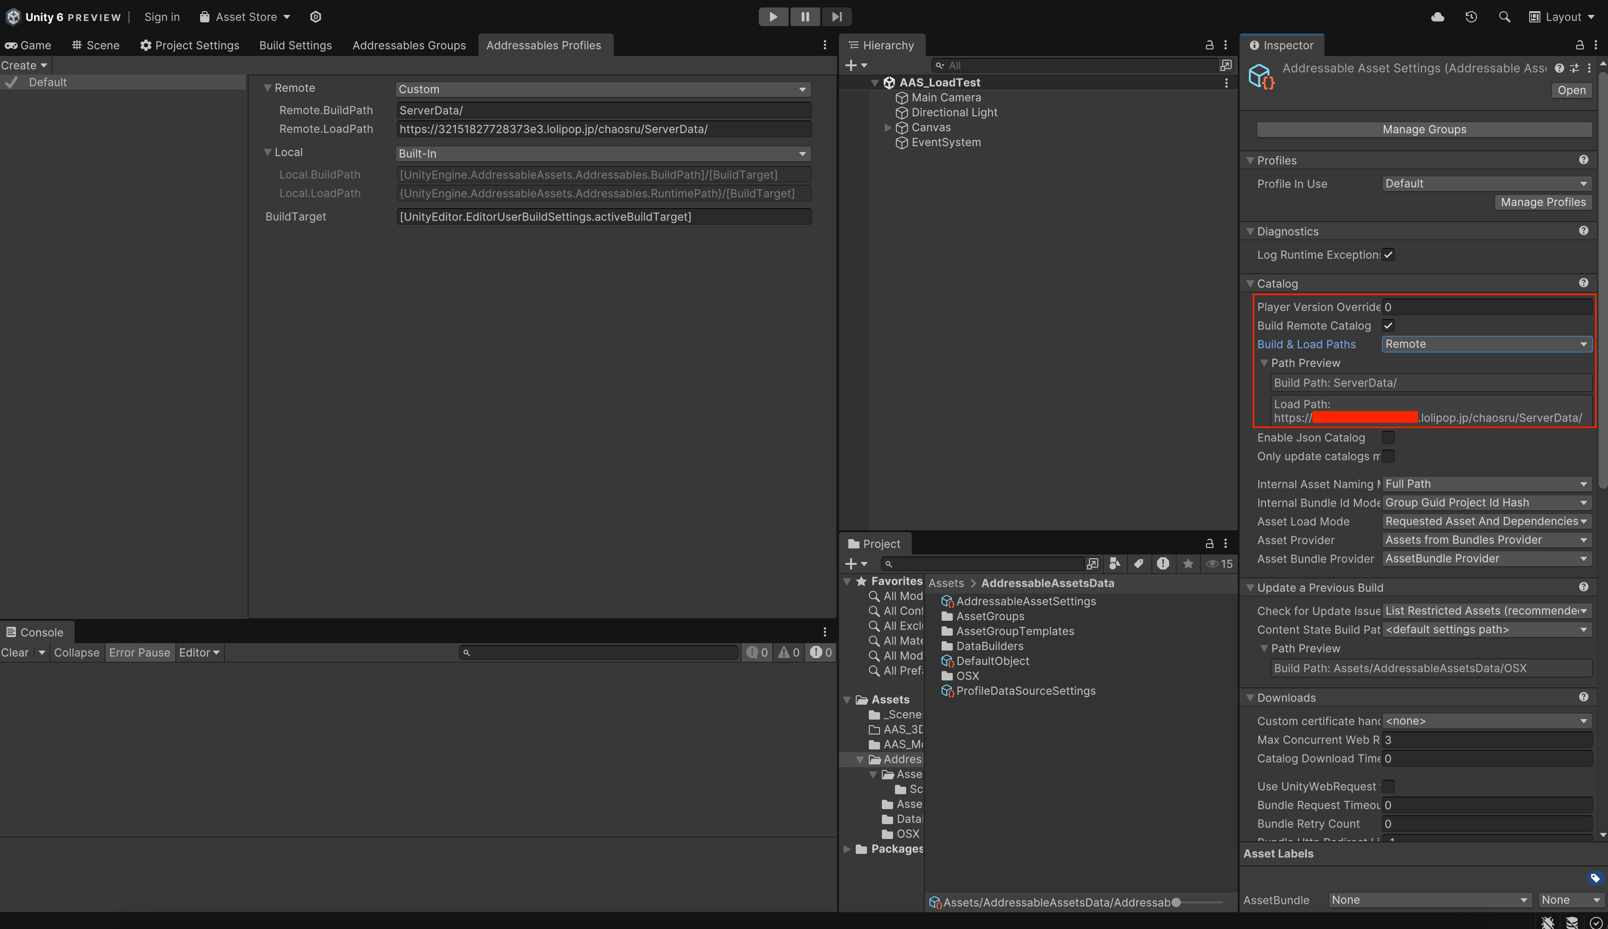
Task: Open the Project Settings tab
Action: (190, 45)
